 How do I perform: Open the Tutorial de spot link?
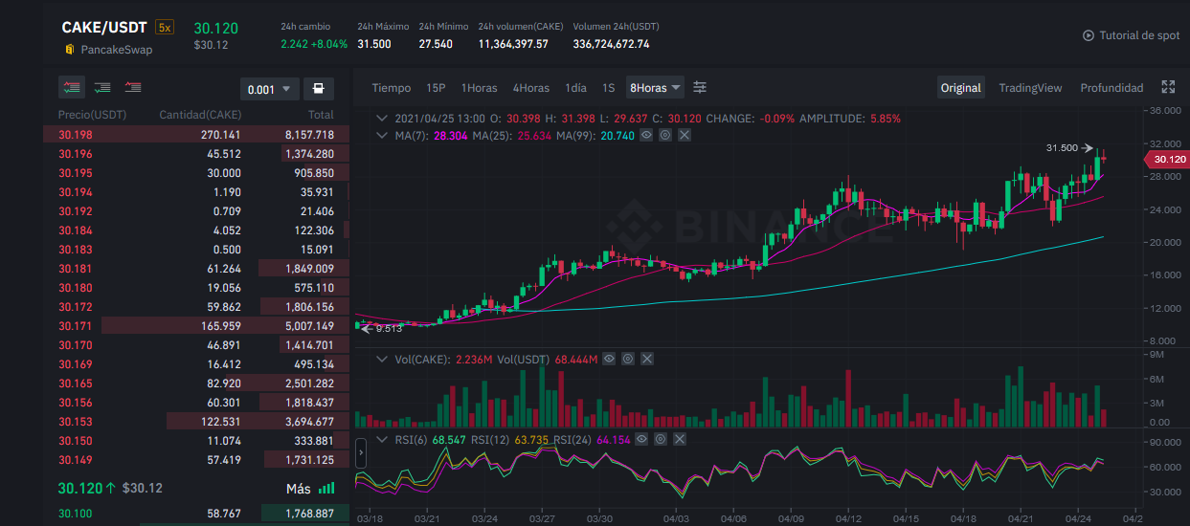(x=1139, y=35)
